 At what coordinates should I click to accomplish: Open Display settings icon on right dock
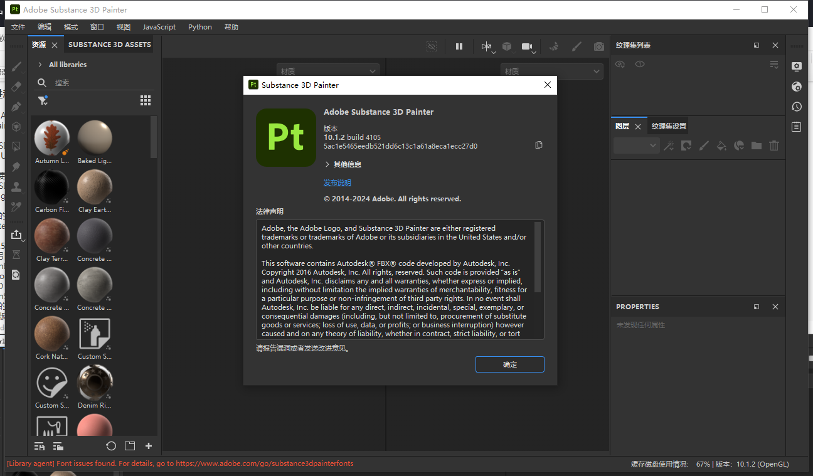point(797,66)
